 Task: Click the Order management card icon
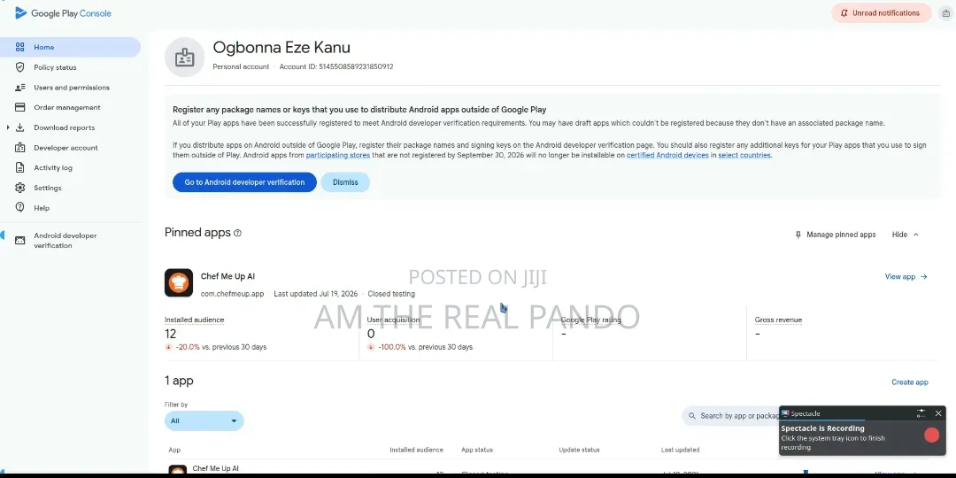pos(20,107)
